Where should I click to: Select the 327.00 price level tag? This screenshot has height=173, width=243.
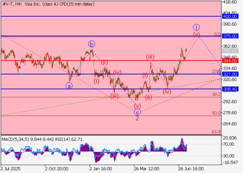[230, 74]
